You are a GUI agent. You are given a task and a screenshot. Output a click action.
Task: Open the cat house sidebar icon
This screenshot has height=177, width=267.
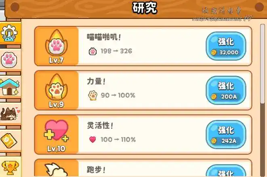pyautogui.click(x=9, y=87)
